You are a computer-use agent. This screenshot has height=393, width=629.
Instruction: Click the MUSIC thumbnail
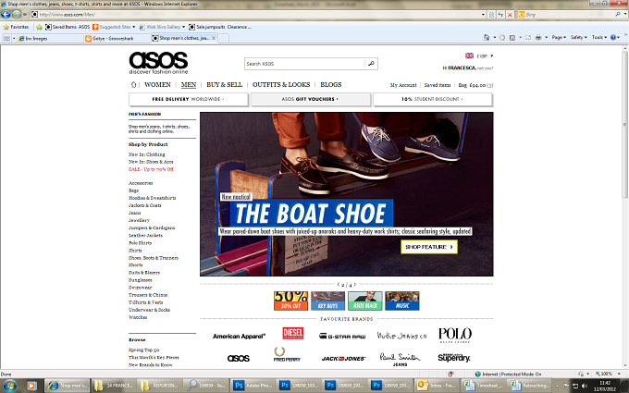click(402, 301)
